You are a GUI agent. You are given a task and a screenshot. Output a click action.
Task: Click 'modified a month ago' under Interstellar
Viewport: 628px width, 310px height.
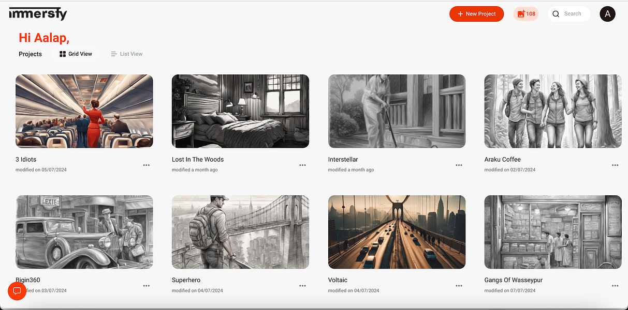point(351,169)
